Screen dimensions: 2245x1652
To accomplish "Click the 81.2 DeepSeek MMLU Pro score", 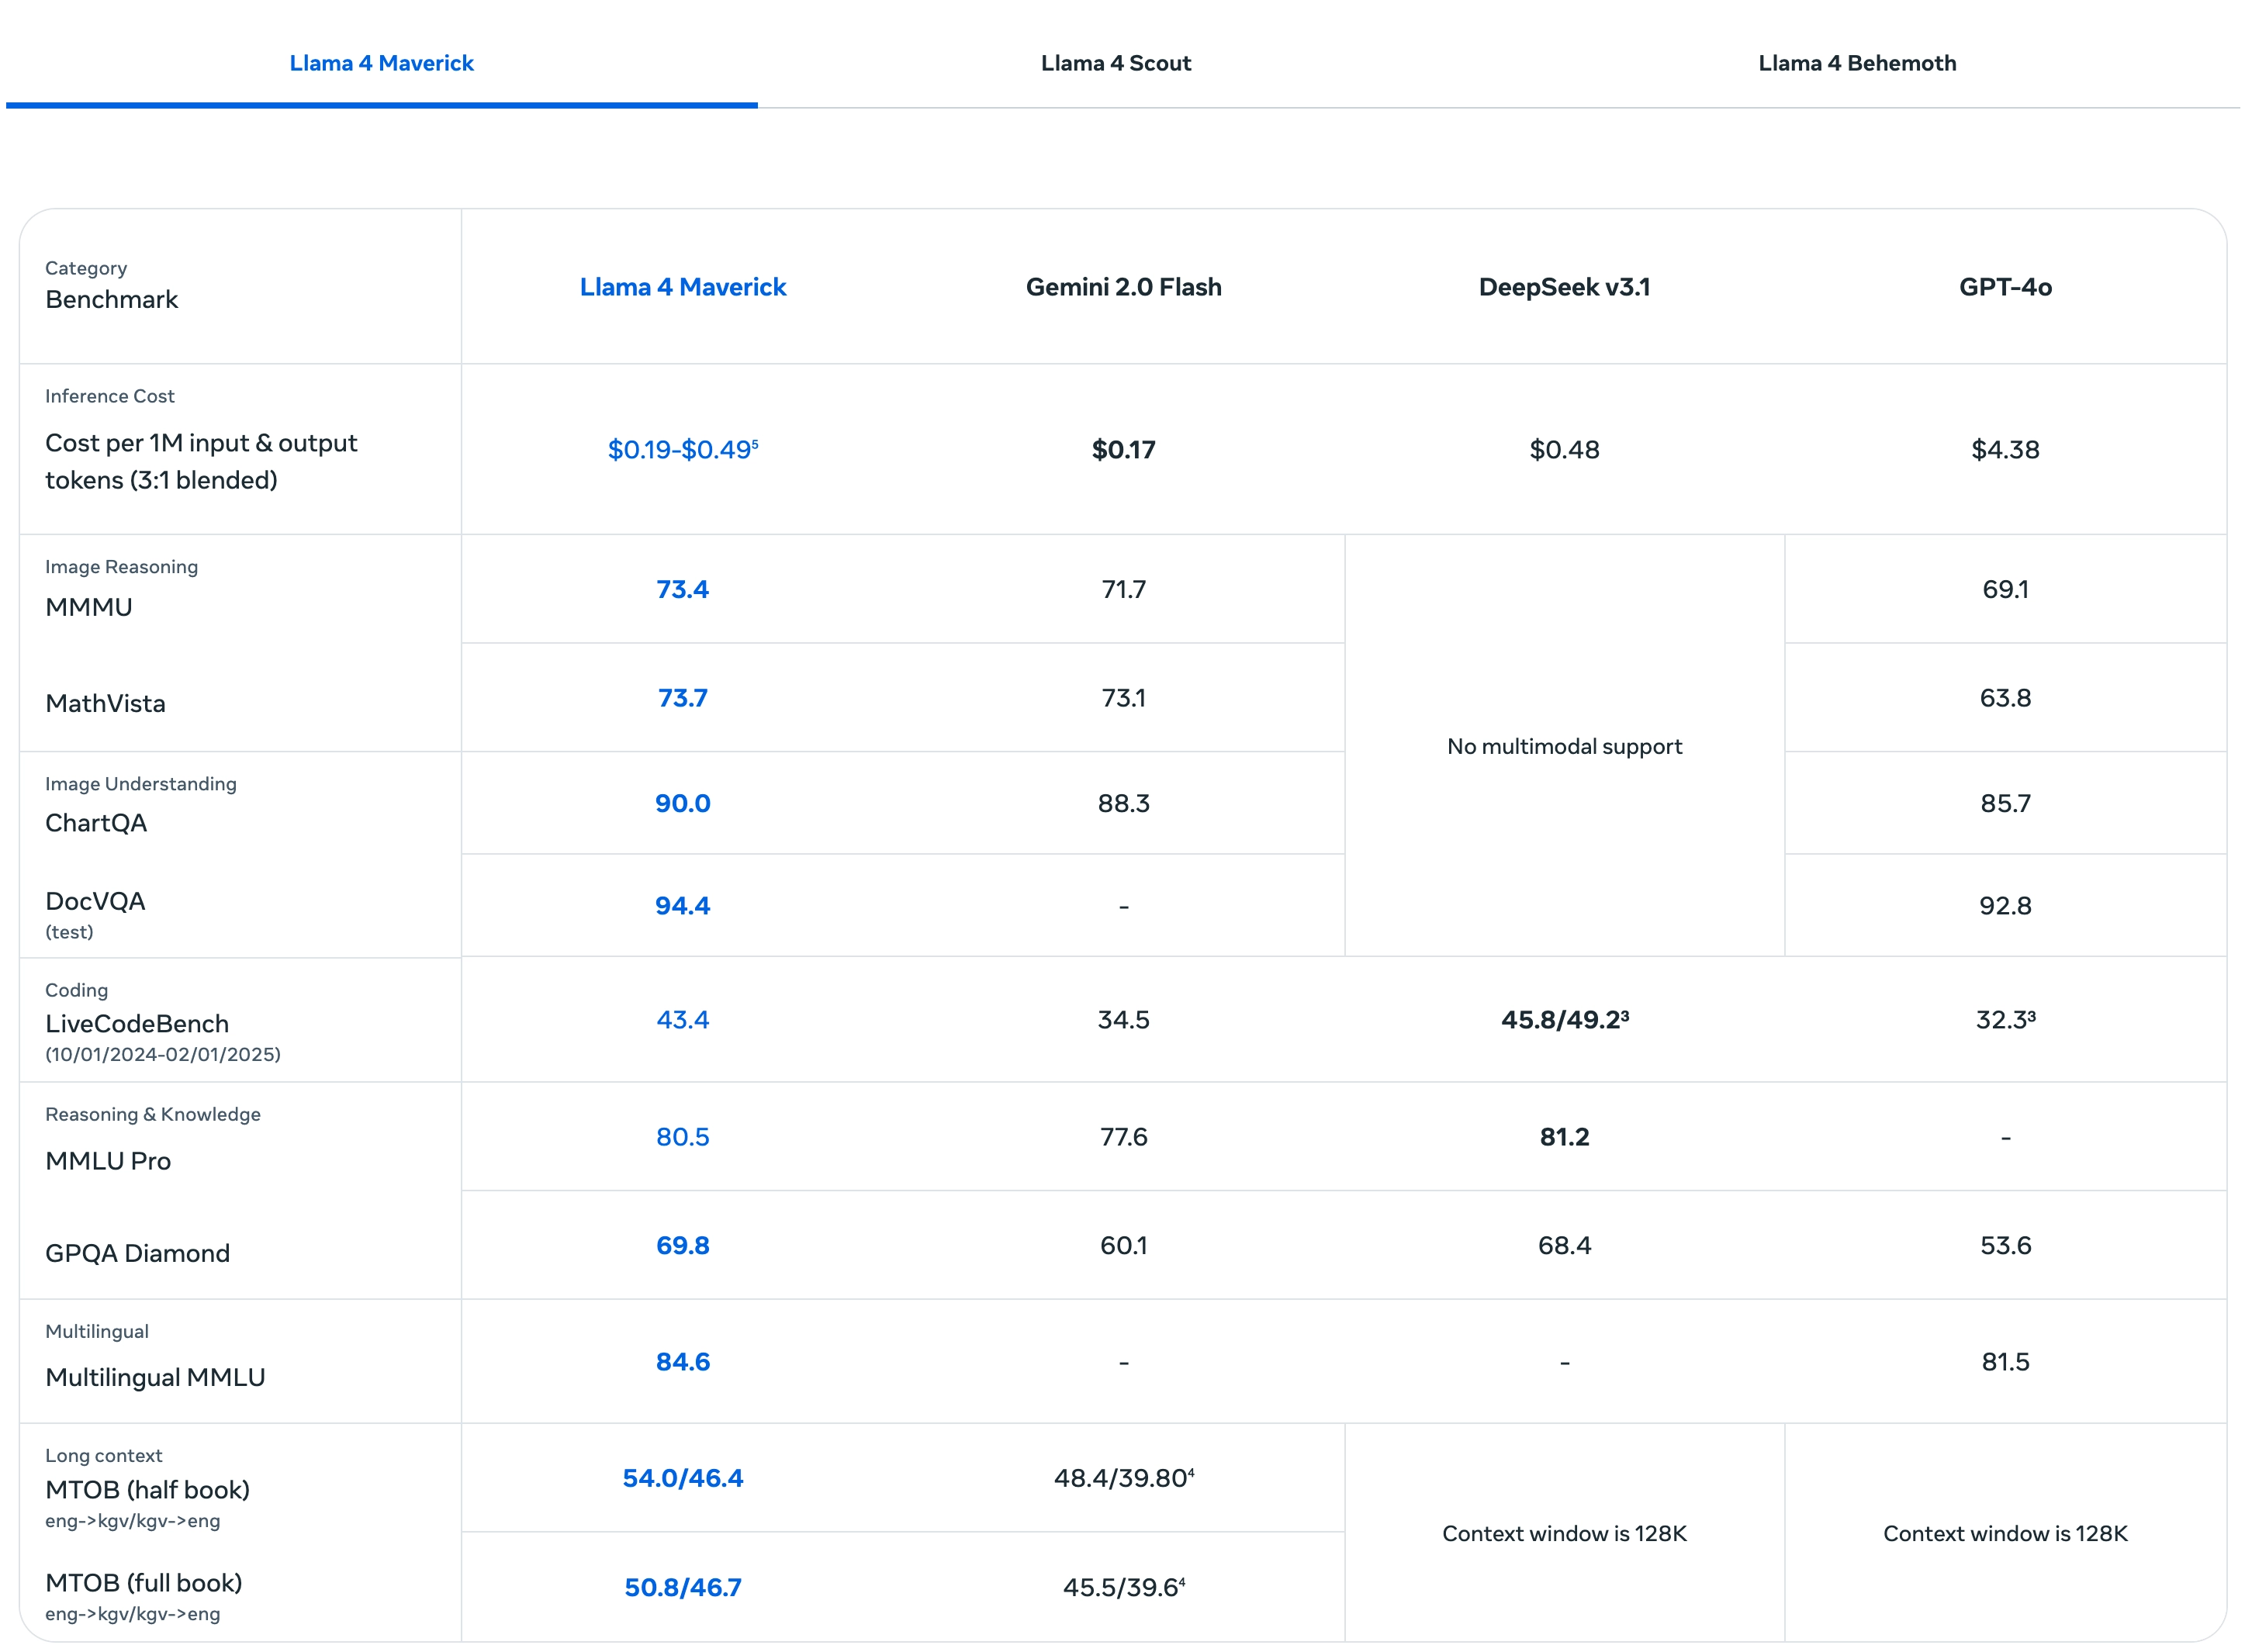I will pyautogui.click(x=1564, y=1137).
